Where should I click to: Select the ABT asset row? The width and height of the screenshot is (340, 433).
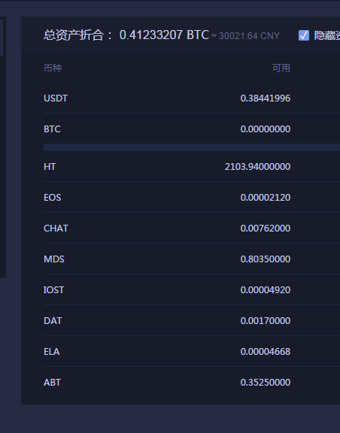192,382
